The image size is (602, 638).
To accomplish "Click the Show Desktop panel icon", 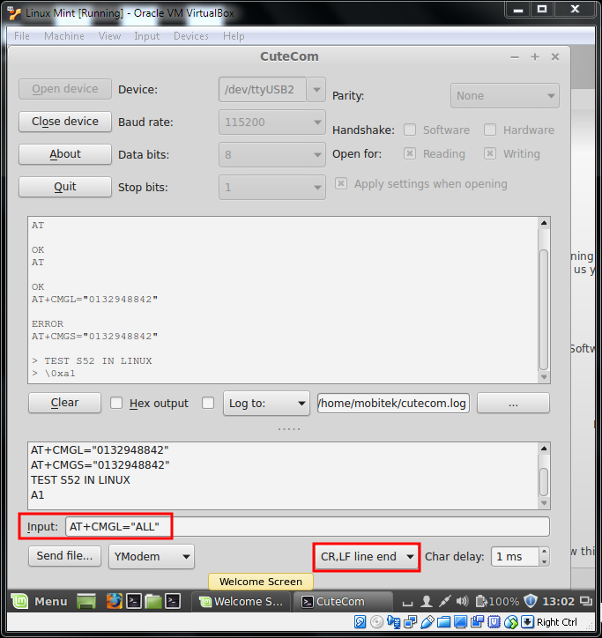I will tap(86, 602).
